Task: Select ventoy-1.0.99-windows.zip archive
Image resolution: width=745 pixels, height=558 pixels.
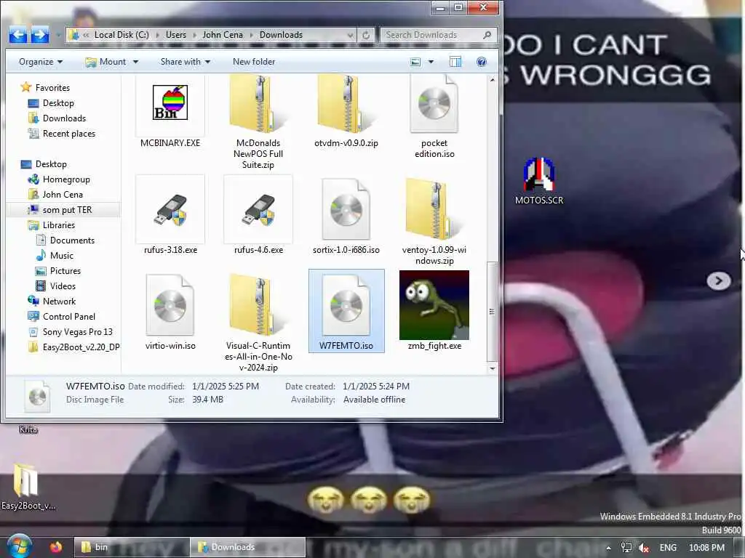Action: [x=434, y=209]
